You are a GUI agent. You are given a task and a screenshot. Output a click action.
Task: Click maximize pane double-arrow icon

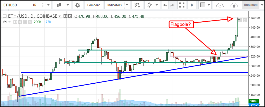pyautogui.click(x=245, y=21)
